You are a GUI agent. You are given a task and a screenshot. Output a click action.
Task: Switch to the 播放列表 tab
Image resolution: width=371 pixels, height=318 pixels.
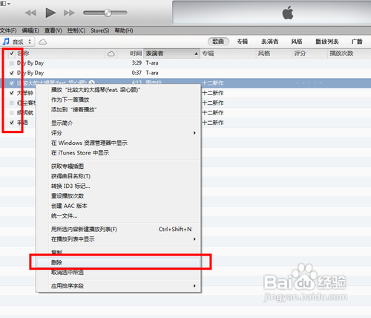[x=327, y=42]
